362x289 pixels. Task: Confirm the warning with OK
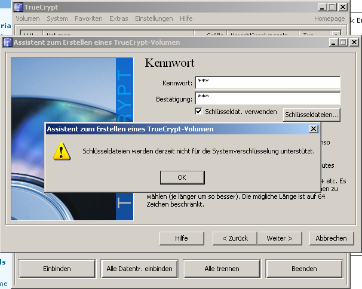pyautogui.click(x=182, y=177)
